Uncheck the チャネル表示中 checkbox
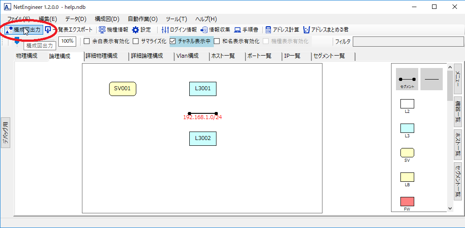 pyautogui.click(x=173, y=41)
